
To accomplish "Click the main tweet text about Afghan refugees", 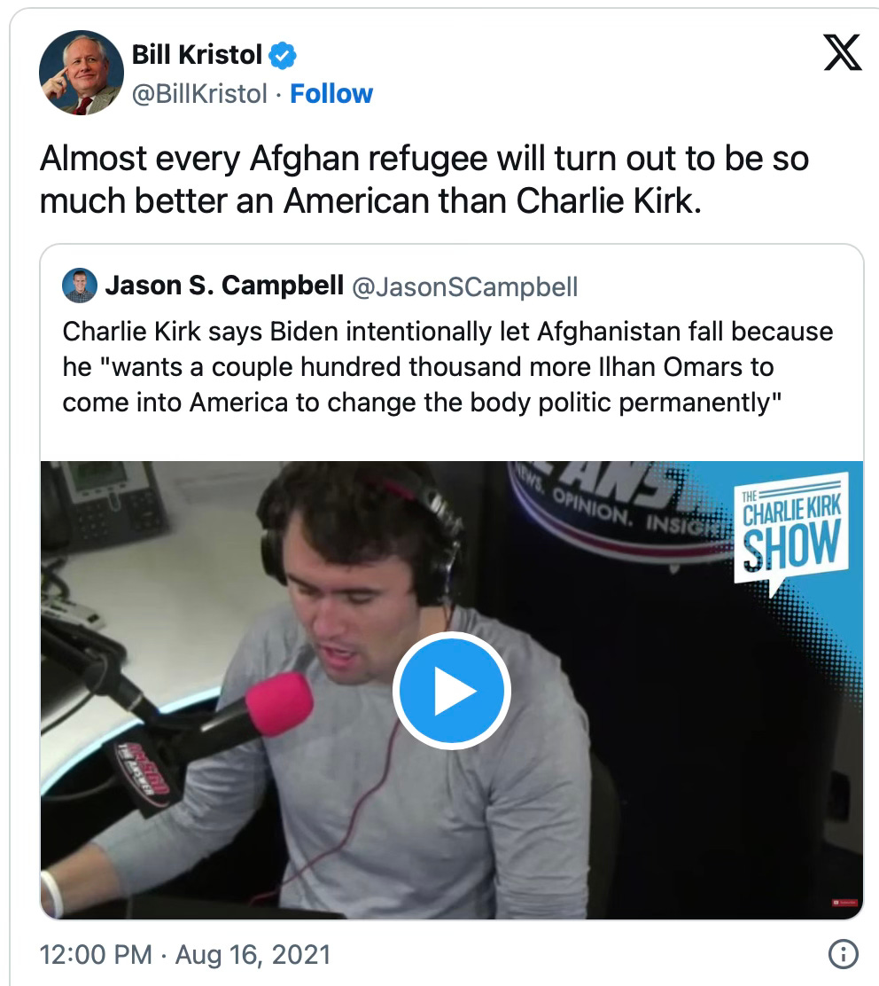I will click(424, 179).
